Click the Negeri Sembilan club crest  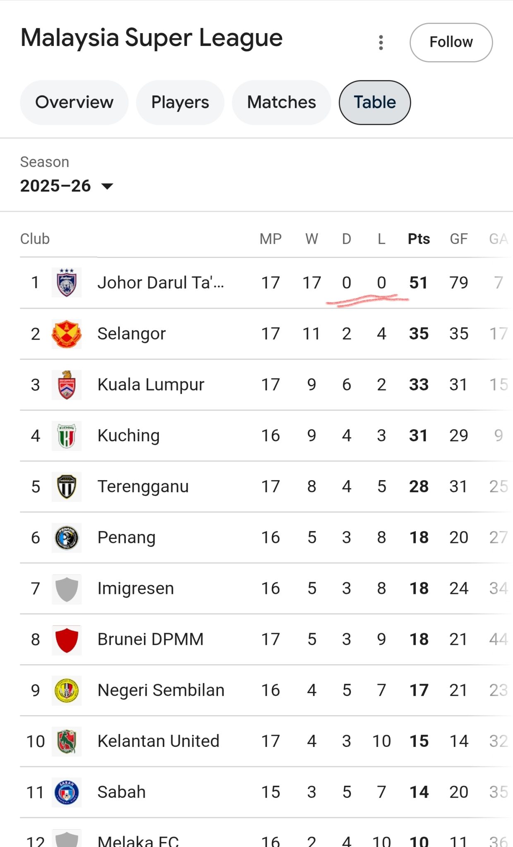[67, 690]
